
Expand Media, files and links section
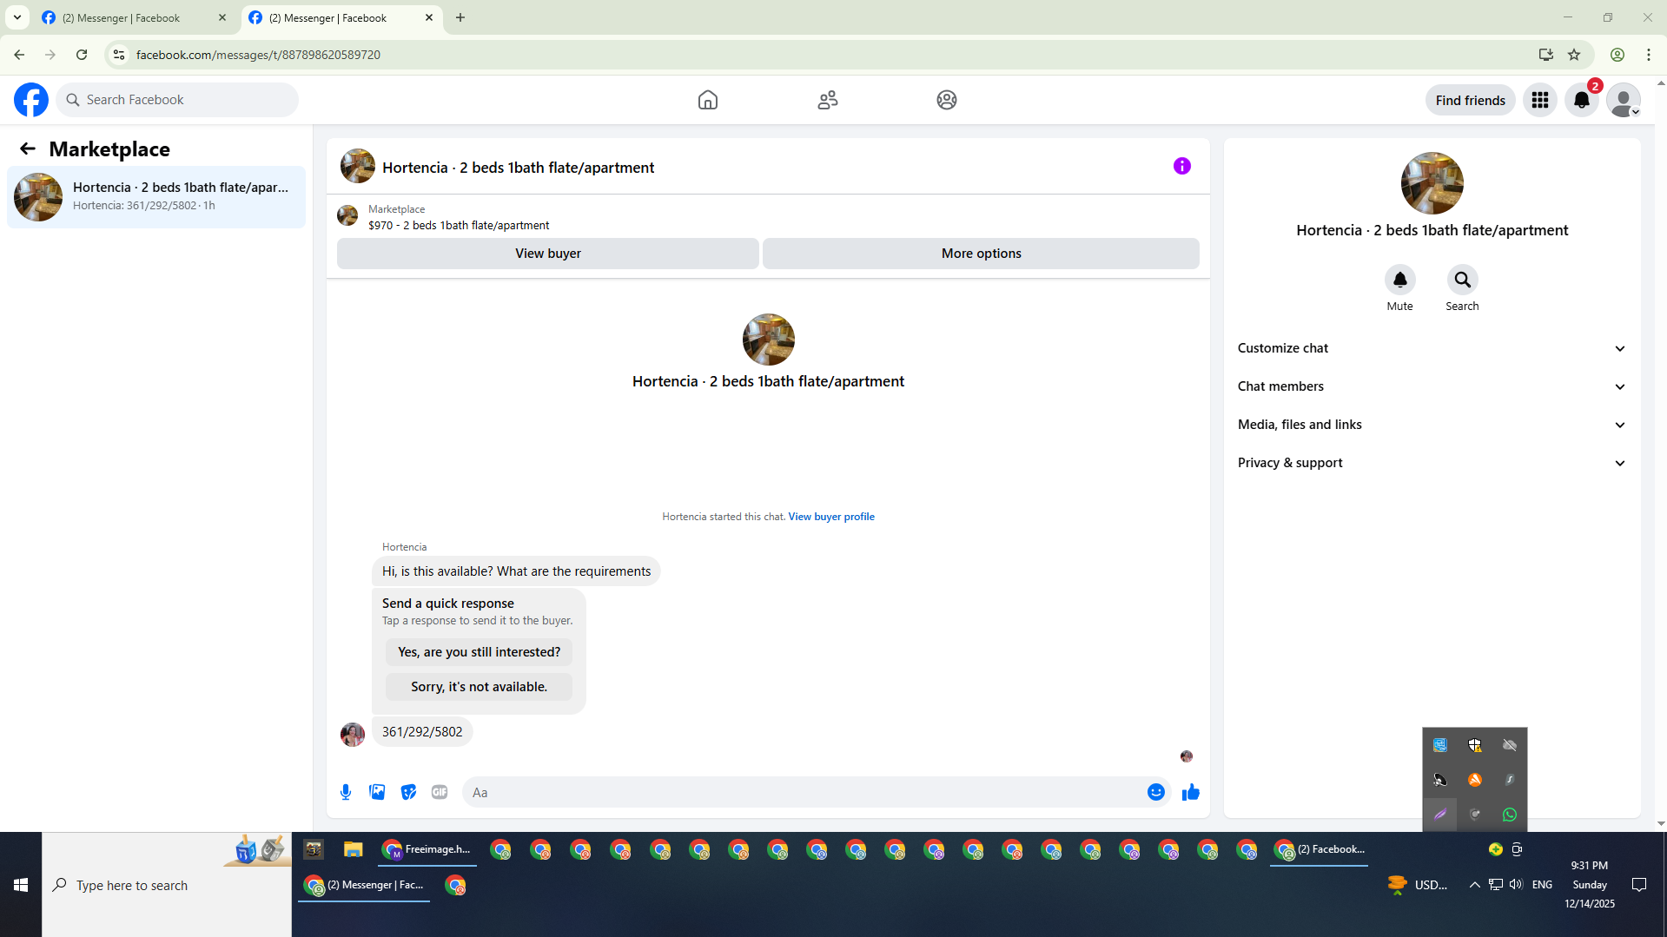(1432, 425)
